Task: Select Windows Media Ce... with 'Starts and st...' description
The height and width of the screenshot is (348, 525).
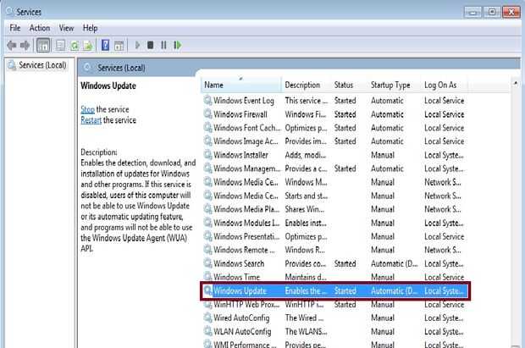Action: click(x=335, y=196)
